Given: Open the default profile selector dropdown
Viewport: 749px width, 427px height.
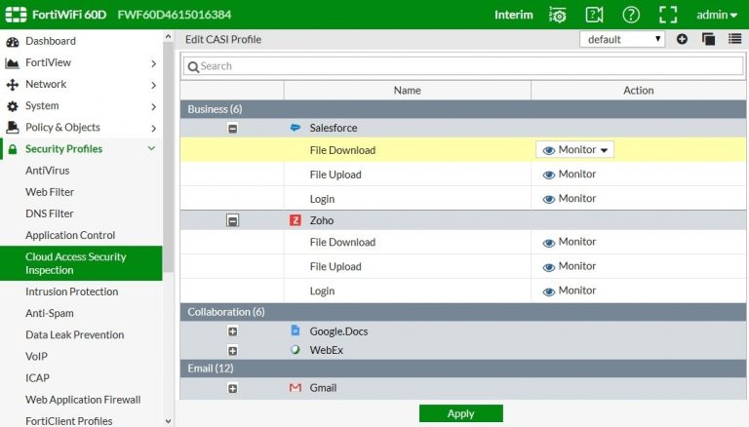Looking at the screenshot, I should click(x=622, y=39).
